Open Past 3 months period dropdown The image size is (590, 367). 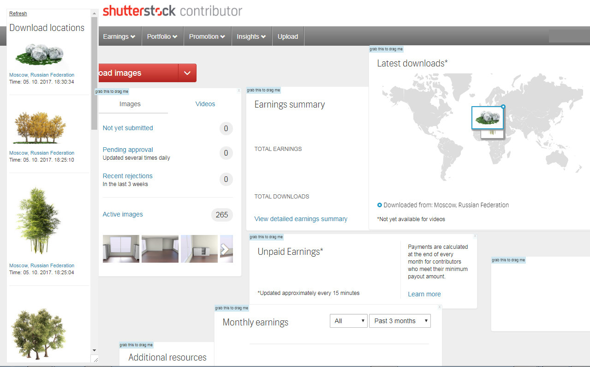click(x=399, y=321)
